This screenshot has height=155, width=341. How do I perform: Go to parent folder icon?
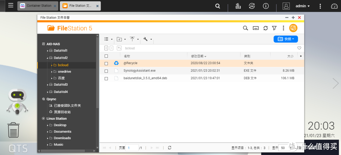tap(119, 48)
